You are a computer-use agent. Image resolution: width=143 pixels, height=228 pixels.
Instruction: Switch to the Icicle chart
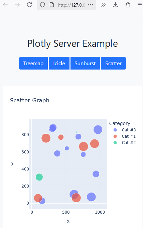point(59,63)
